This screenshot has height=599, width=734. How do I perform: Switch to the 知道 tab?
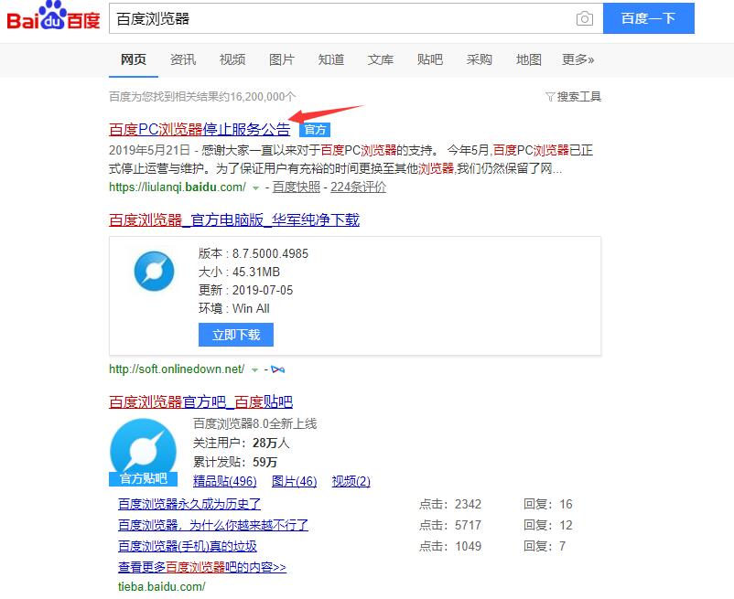pyautogui.click(x=331, y=59)
